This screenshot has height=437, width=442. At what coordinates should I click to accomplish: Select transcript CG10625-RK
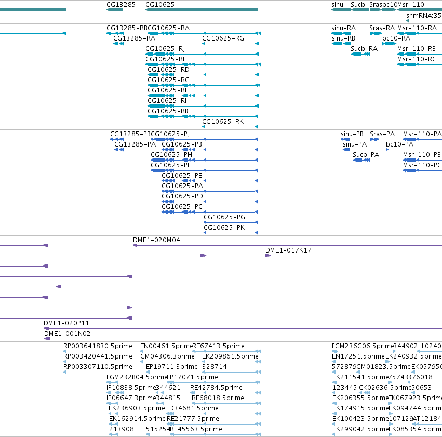(223, 122)
